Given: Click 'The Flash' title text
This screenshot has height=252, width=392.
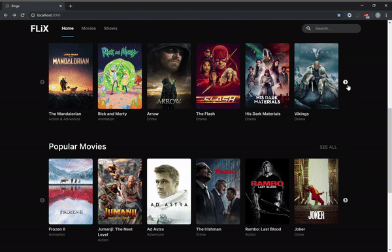Looking at the screenshot, I should tap(206, 114).
